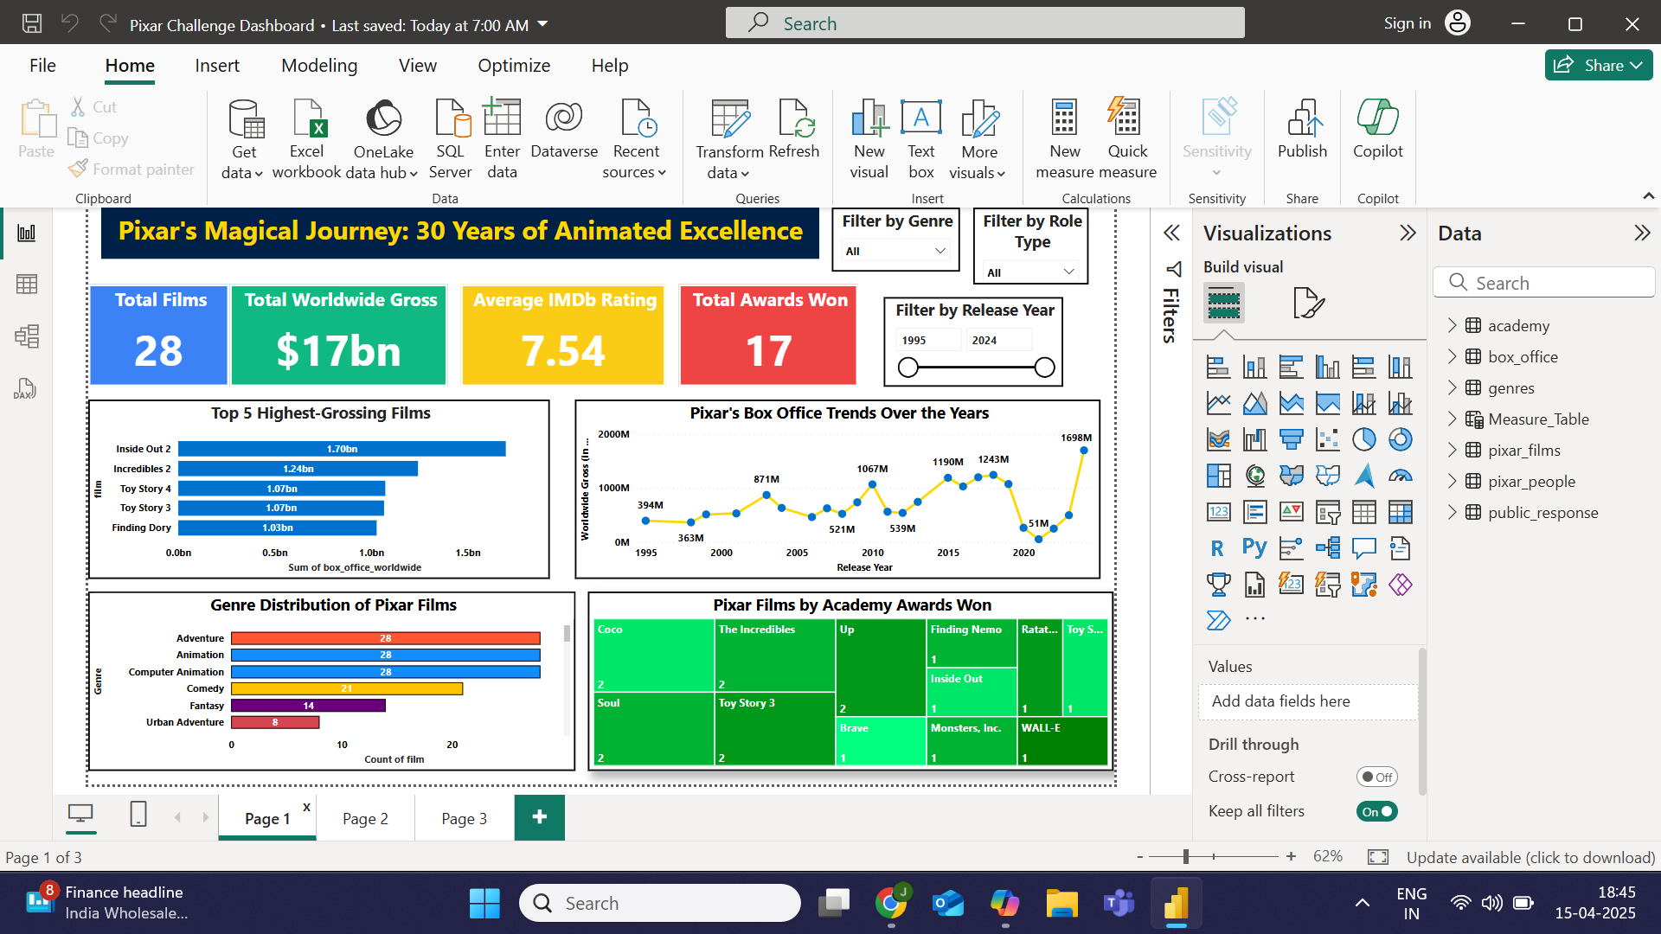Click the release year slider's right handle
Viewport: 1661px width, 934px height.
(1044, 368)
